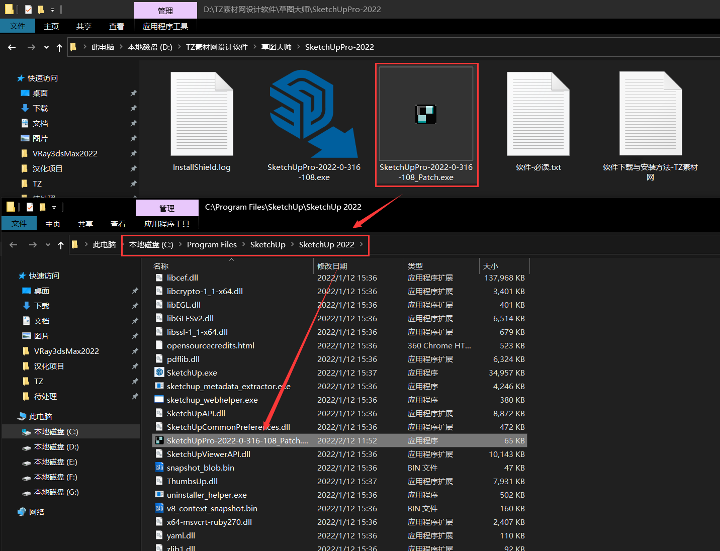The image size is (720, 551).
Task: Click icon of sketchup_metadata_extractor.exe row
Action: tap(159, 386)
